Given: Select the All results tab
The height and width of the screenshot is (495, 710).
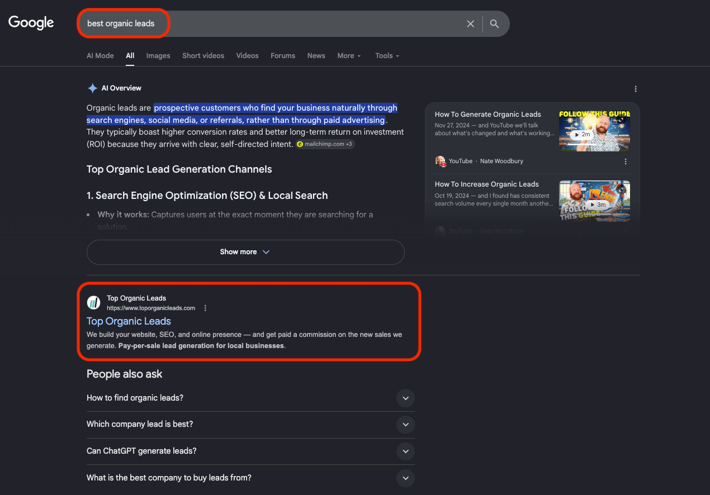Looking at the screenshot, I should (x=130, y=56).
